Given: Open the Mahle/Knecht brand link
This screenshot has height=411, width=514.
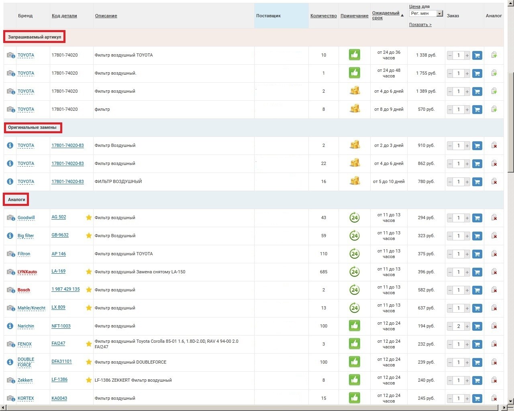Looking at the screenshot, I should tap(31, 308).
